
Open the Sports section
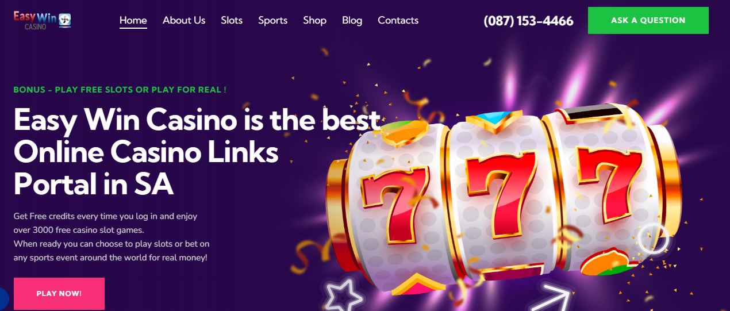272,20
